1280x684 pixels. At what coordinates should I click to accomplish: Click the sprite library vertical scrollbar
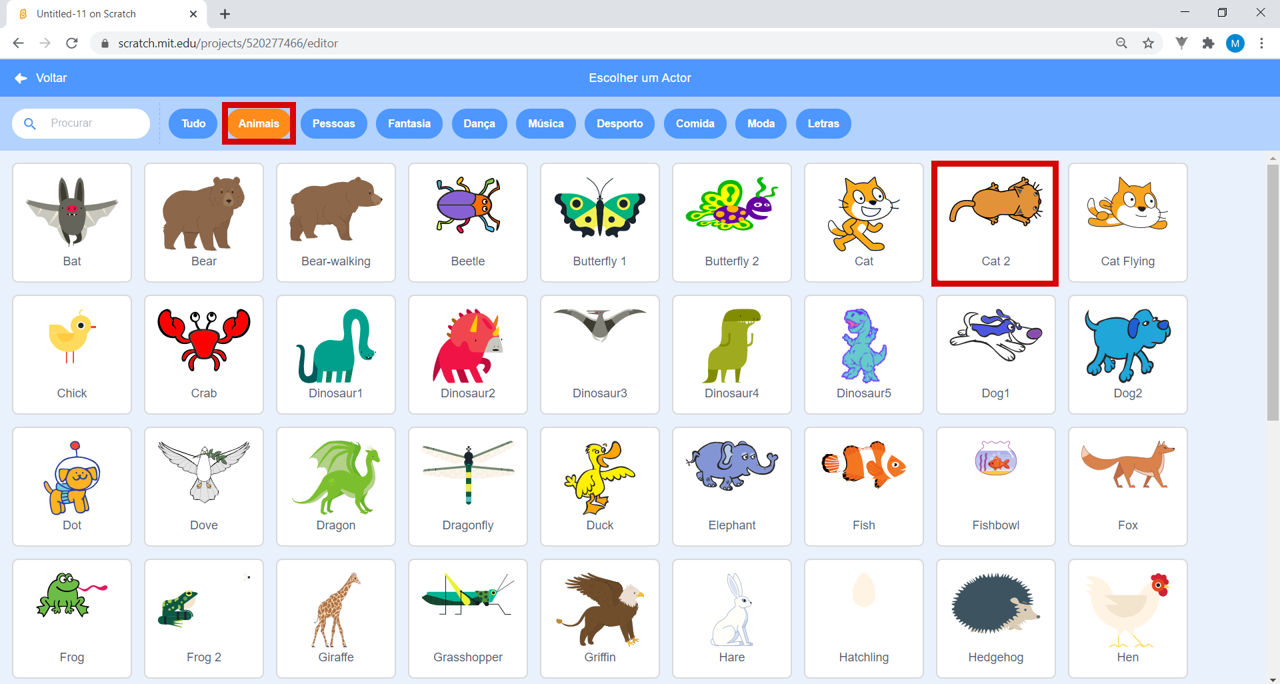(1273, 292)
